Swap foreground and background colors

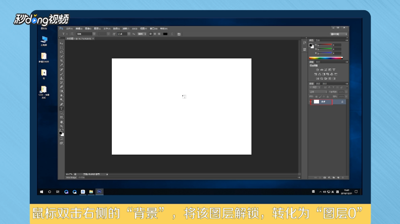click(63, 130)
